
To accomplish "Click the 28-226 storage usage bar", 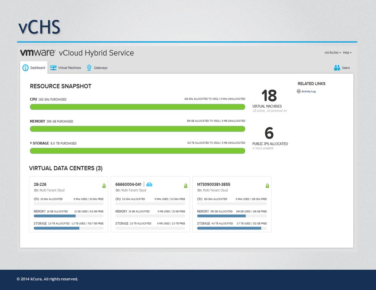I will 69,228.
